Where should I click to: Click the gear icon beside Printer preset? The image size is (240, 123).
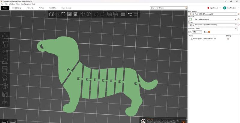[238, 25]
